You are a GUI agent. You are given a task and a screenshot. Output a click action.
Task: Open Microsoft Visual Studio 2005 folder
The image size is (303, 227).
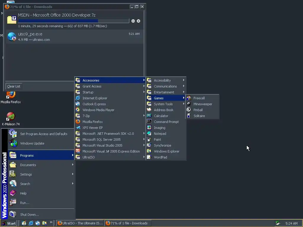[110, 145]
